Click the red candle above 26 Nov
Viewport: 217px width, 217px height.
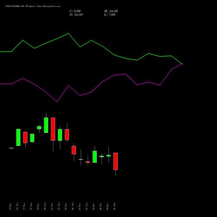pyautogui.click(x=74, y=150)
